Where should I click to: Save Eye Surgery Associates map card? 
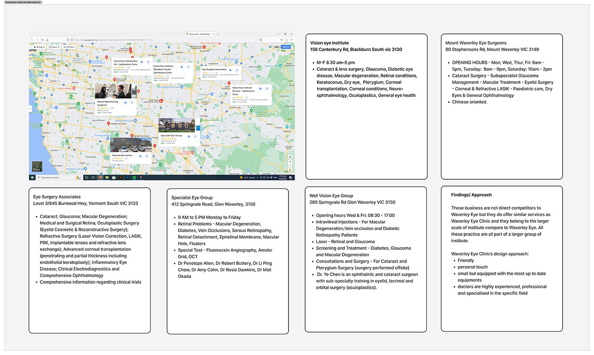pos(237,70)
